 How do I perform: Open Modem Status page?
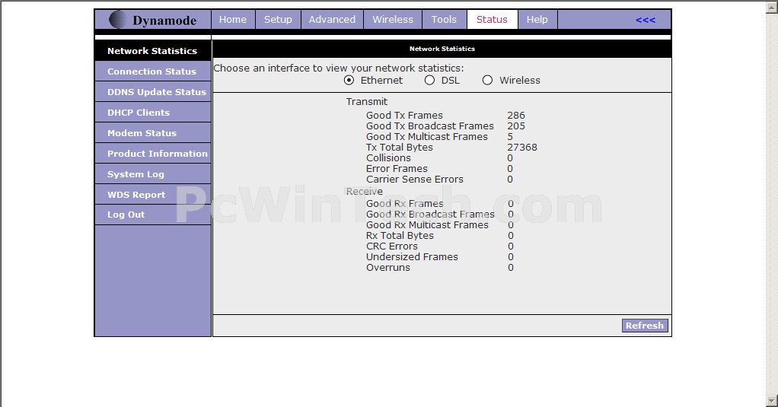pos(153,133)
